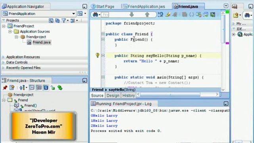Image resolution: width=254 pixels, height=143 pixels.
Task: Expand the Application Resources section
Action: 3,57
